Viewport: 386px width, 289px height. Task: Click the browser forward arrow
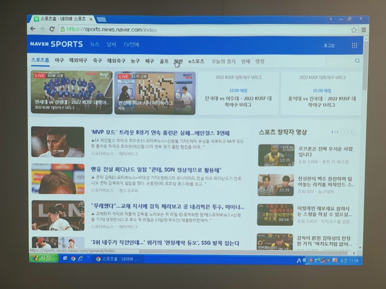(43, 29)
